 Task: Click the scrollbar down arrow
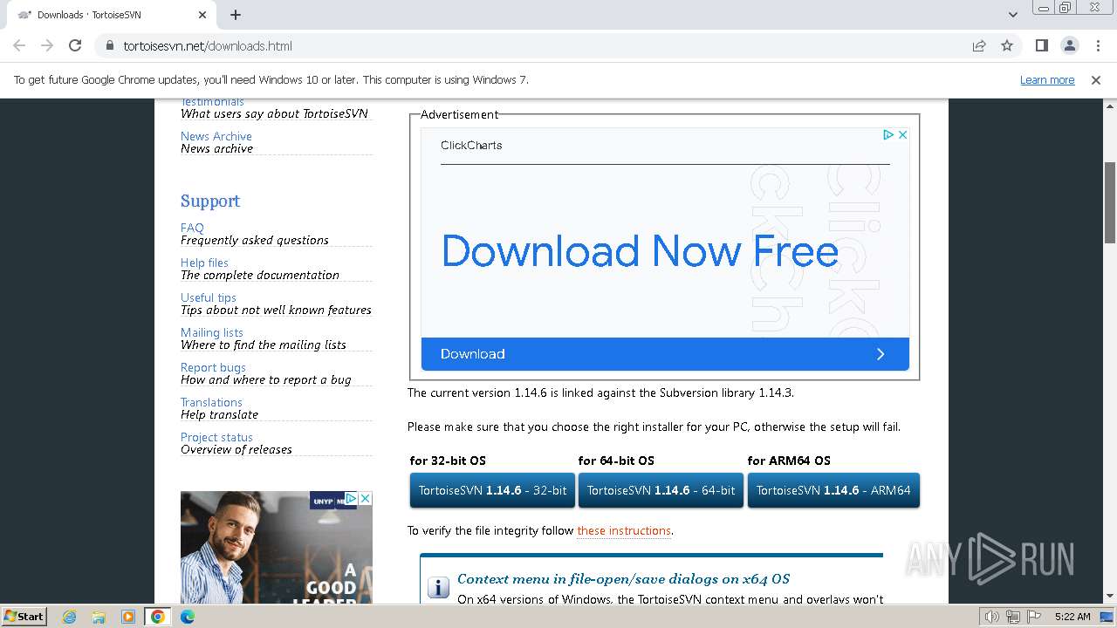tap(1110, 597)
